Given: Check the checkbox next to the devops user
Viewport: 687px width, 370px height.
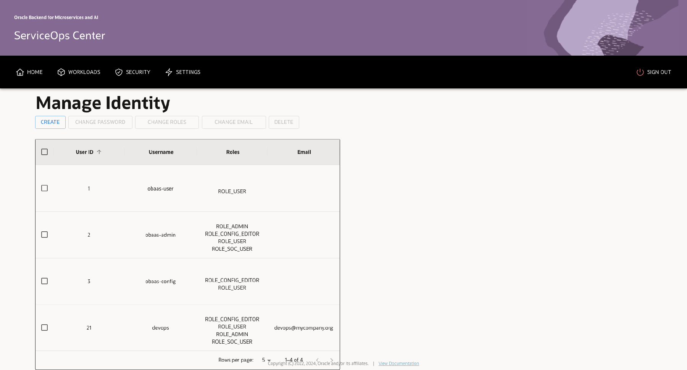Looking at the screenshot, I should click(44, 327).
